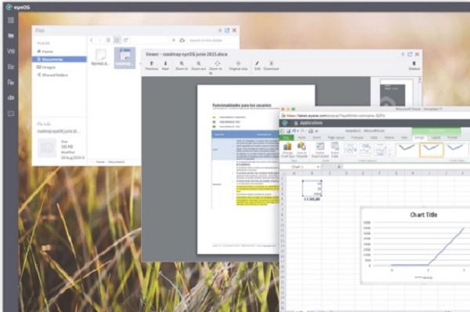The height and width of the screenshot is (312, 470).
Task: Click the plus new-item icon in Files toolbar
Action: [x=174, y=40]
